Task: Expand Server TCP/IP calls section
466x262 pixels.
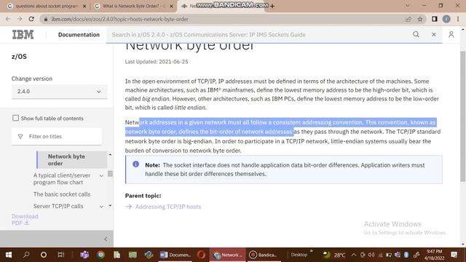Action: (101, 206)
